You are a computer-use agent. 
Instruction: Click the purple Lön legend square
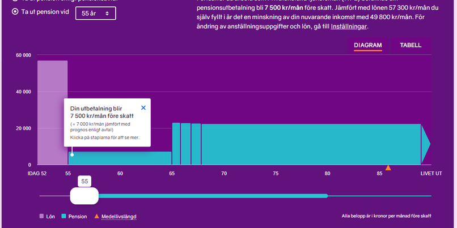[41, 216]
